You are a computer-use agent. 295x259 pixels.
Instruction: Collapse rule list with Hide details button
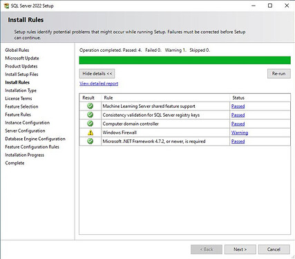97,74
